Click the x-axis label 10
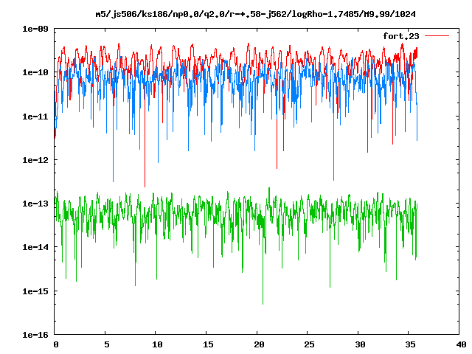The width and height of the screenshot is (472, 354). pos(157,344)
